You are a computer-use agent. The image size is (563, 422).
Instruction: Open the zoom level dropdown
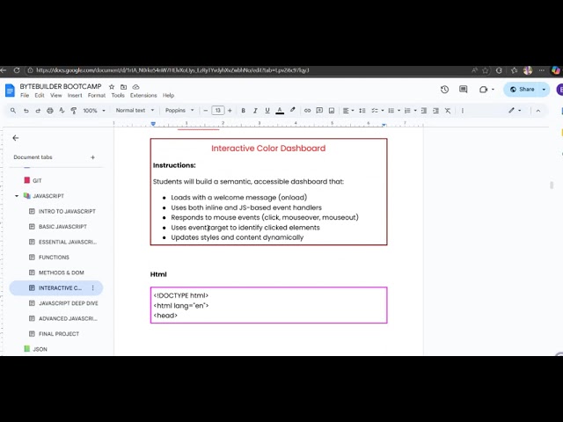(94, 111)
